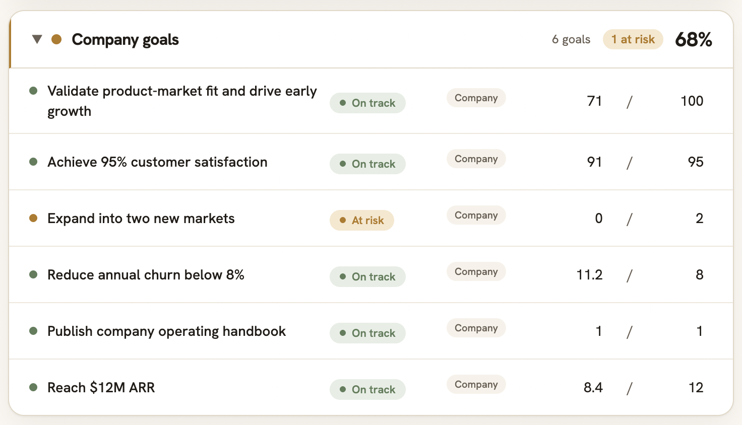The height and width of the screenshot is (425, 742).
Task: Click target value 8 for annual churn
Action: click(700, 274)
